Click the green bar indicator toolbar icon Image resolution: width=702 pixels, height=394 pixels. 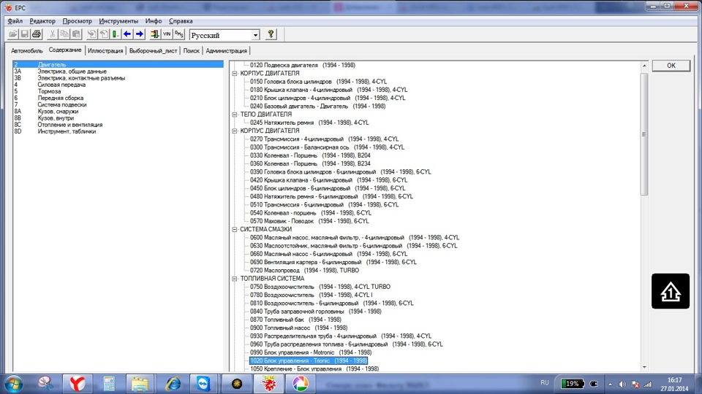click(x=116, y=34)
